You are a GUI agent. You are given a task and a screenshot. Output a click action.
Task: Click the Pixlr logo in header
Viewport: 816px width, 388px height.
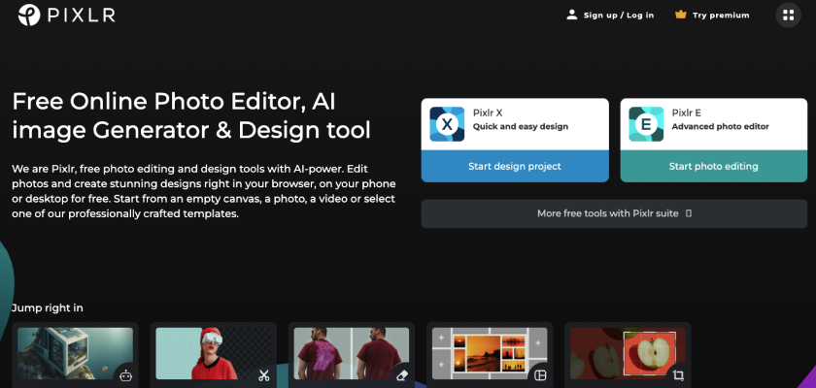tap(62, 15)
